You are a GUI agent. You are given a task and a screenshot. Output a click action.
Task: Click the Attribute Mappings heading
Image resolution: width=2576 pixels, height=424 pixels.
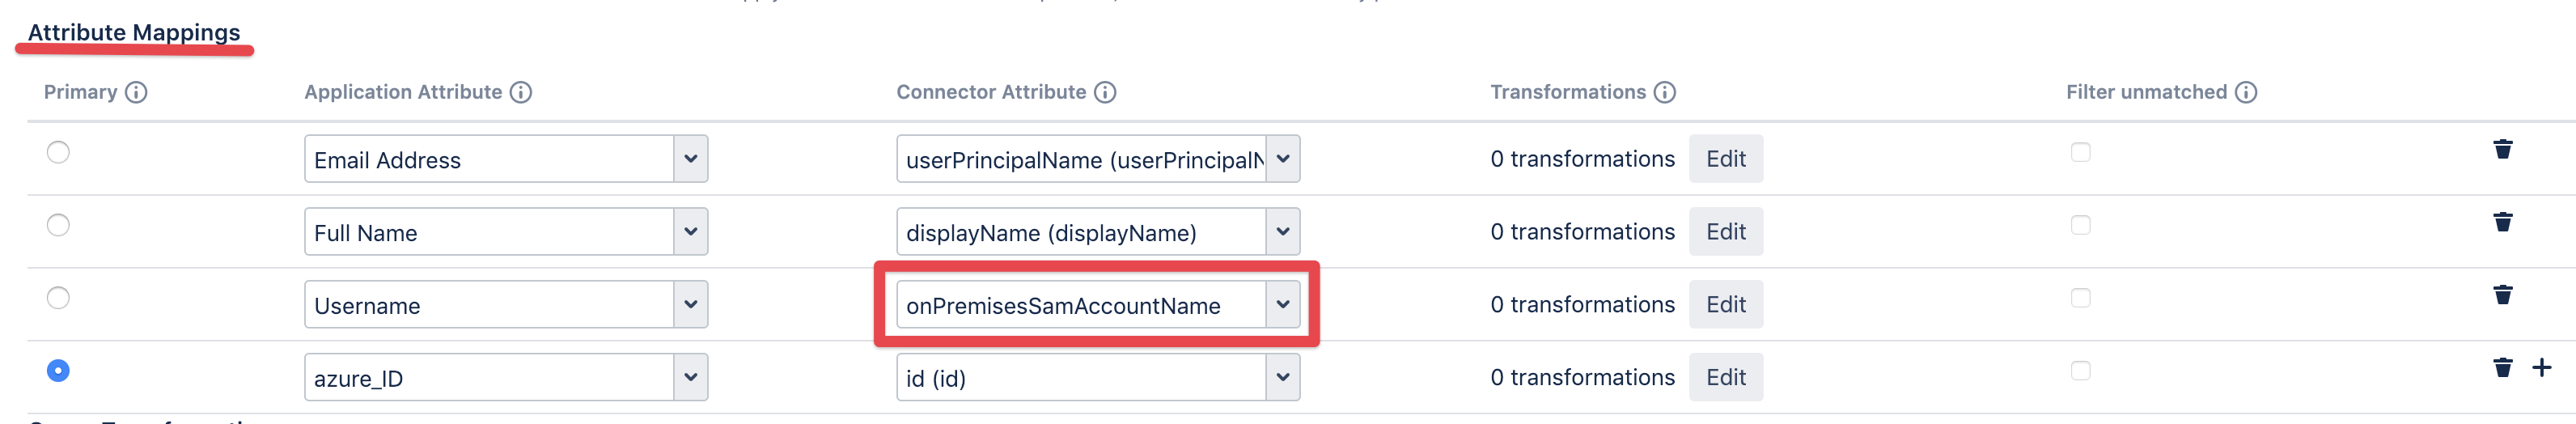[134, 32]
